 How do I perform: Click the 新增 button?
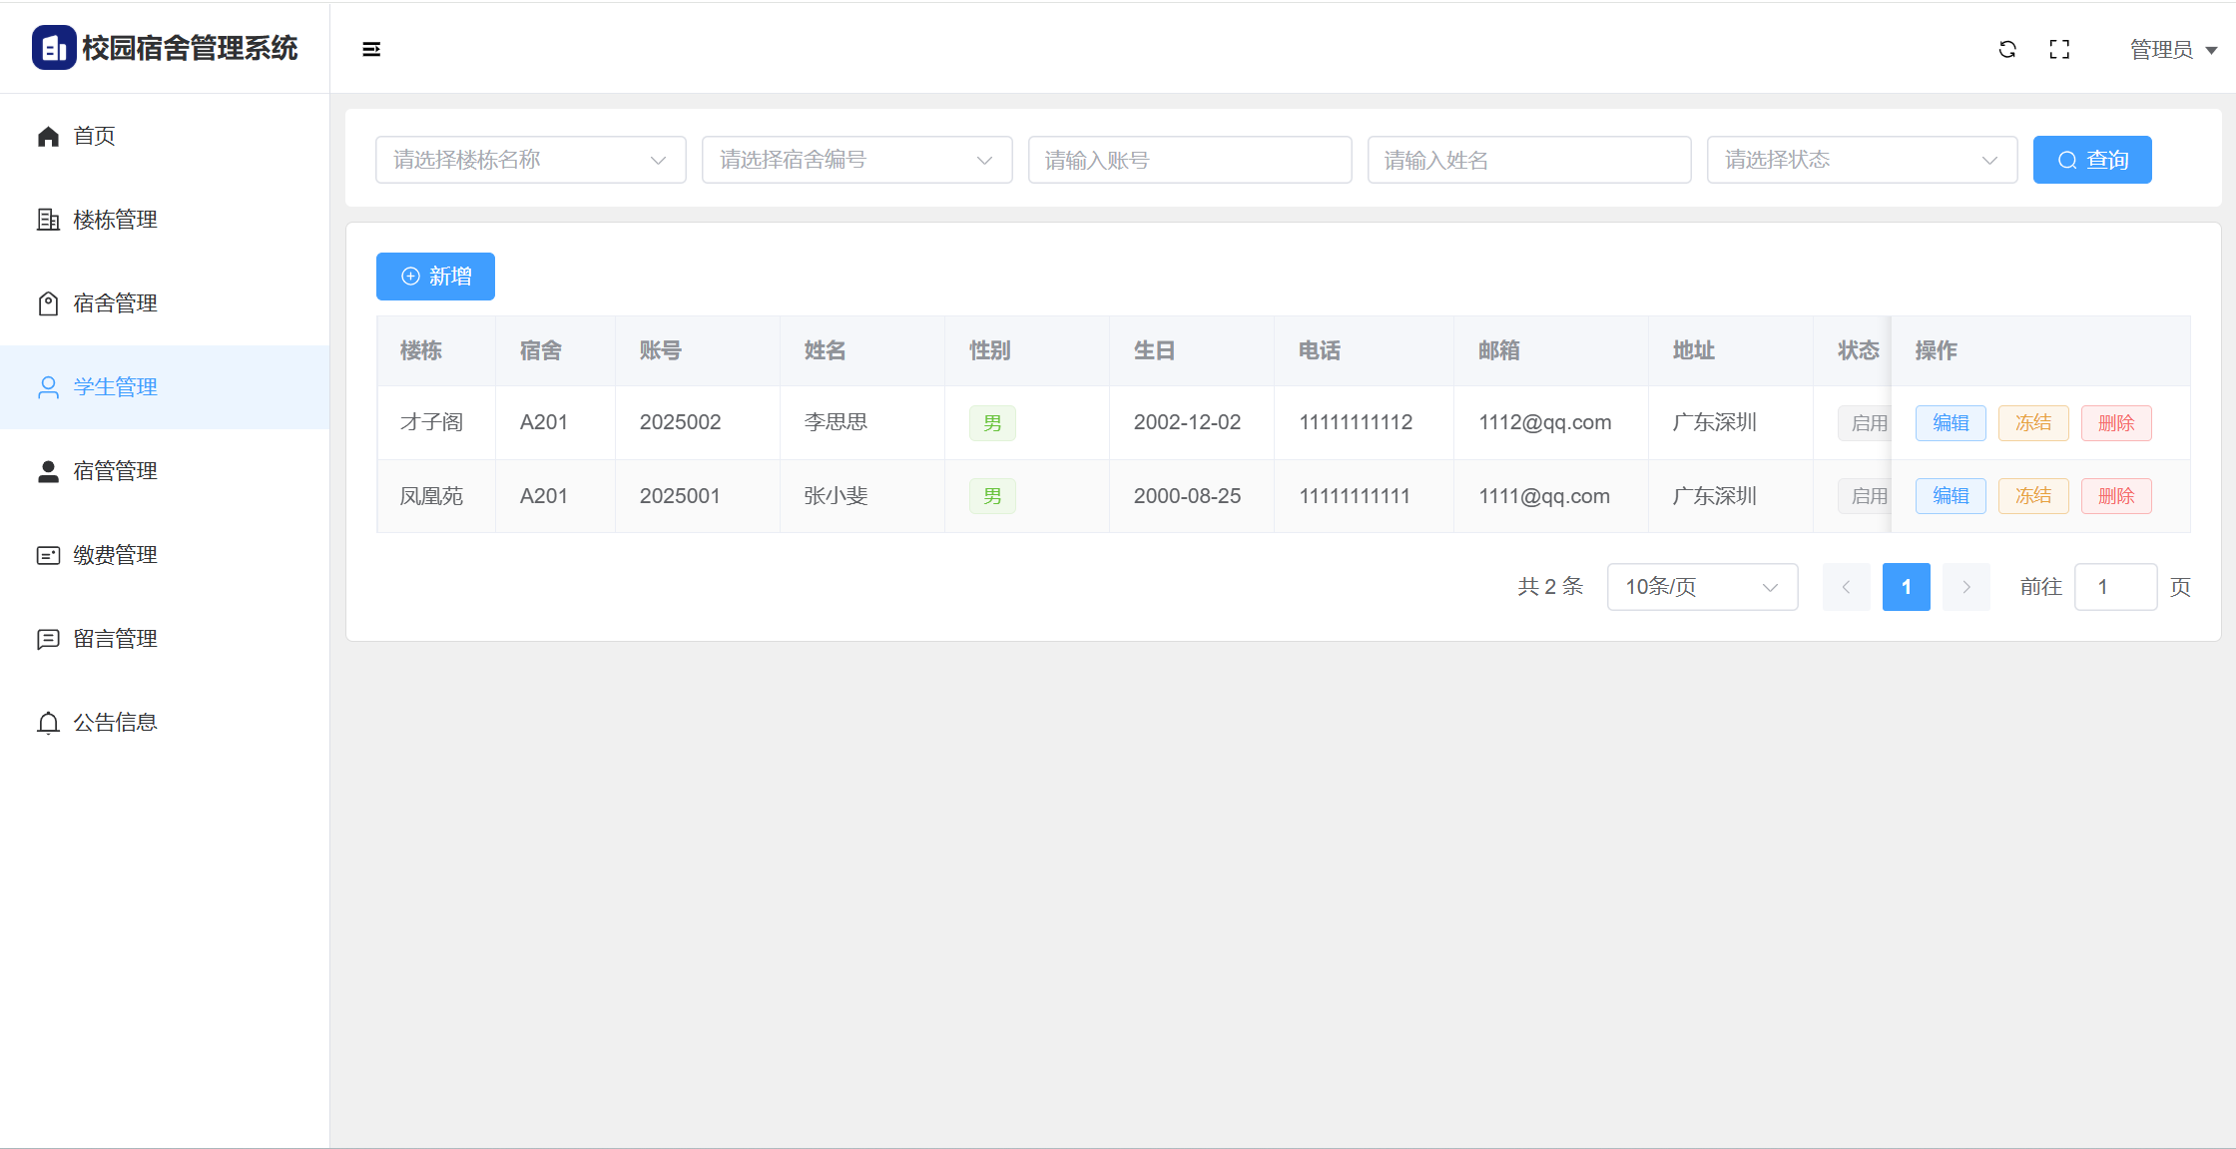click(x=435, y=277)
